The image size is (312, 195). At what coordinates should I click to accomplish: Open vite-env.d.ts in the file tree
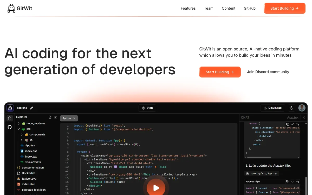pos(33,162)
